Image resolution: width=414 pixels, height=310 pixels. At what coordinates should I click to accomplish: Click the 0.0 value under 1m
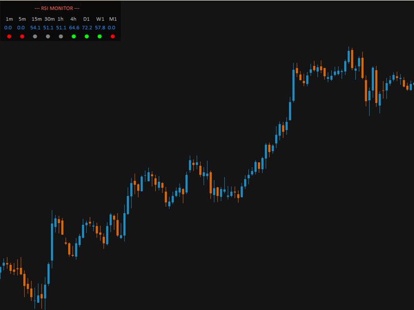point(8,28)
